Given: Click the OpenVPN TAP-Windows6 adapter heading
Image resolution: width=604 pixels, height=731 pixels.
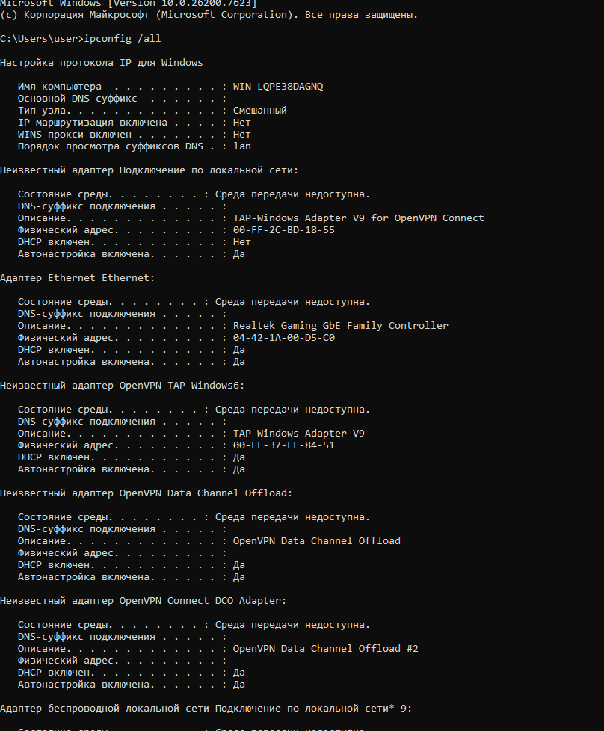Looking at the screenshot, I should click(123, 385).
